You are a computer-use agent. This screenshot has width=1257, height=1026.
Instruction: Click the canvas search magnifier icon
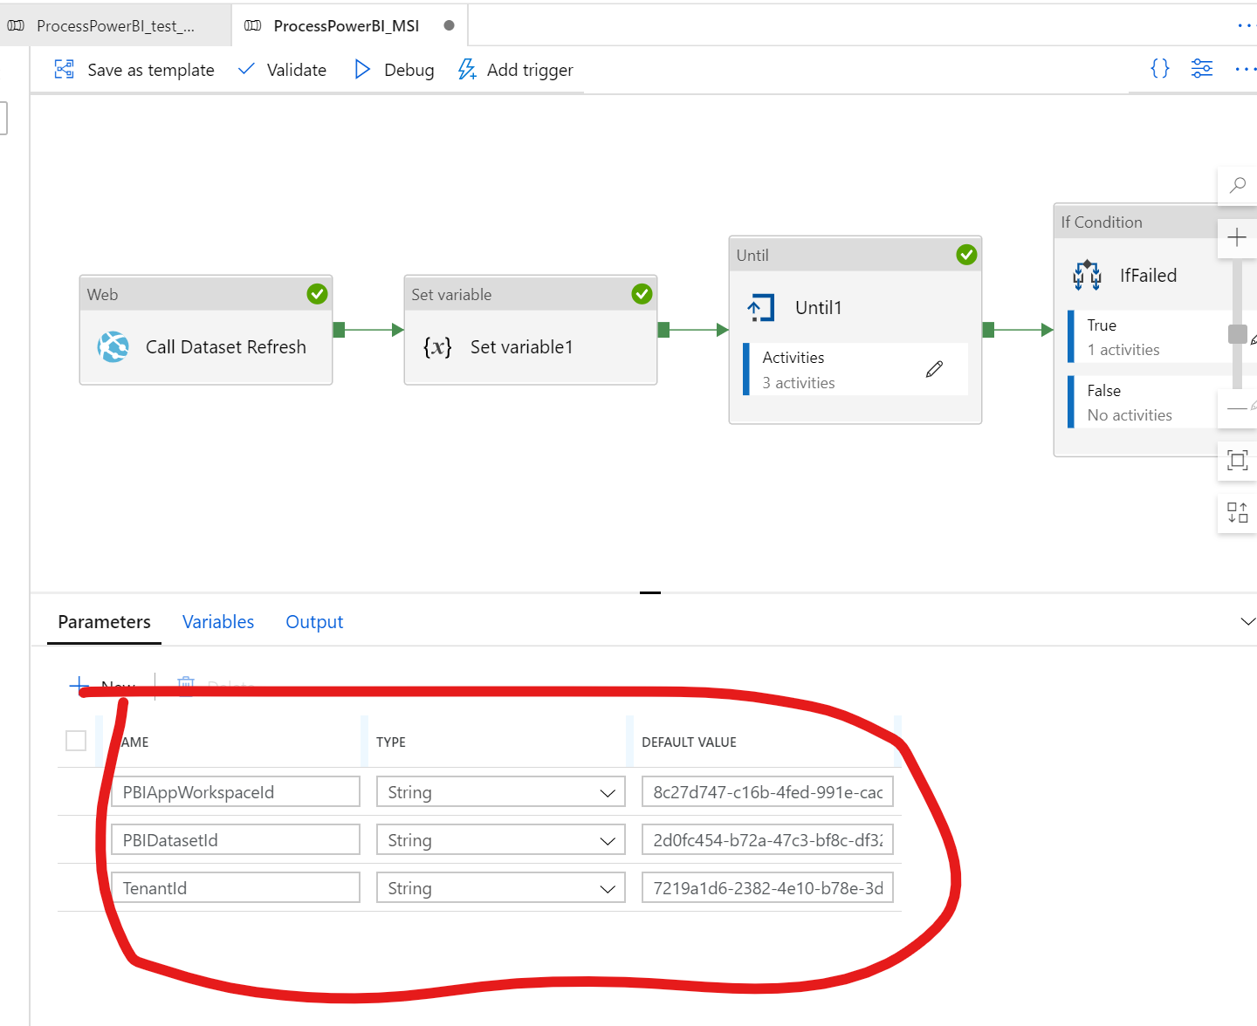tap(1237, 186)
